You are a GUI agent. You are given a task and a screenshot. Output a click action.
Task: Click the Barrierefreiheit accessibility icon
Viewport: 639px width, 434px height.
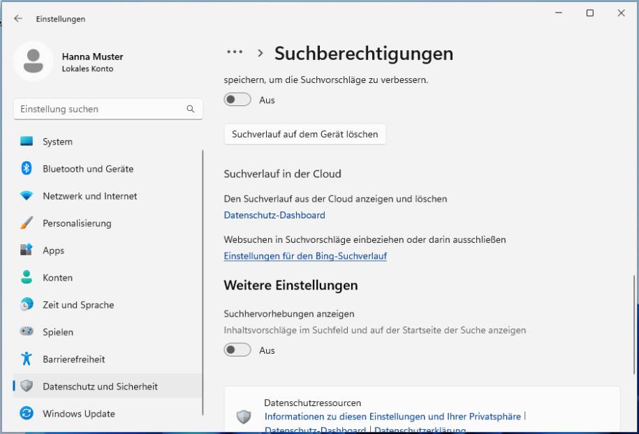point(26,359)
